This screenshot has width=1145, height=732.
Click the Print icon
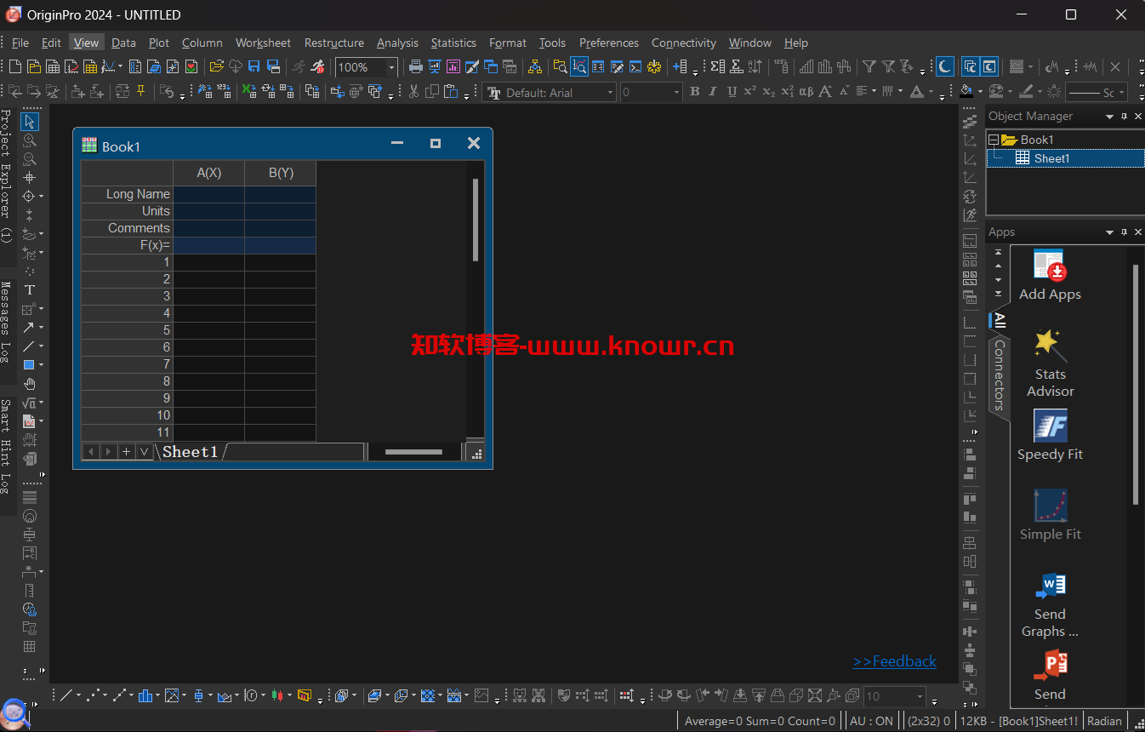pyautogui.click(x=416, y=66)
